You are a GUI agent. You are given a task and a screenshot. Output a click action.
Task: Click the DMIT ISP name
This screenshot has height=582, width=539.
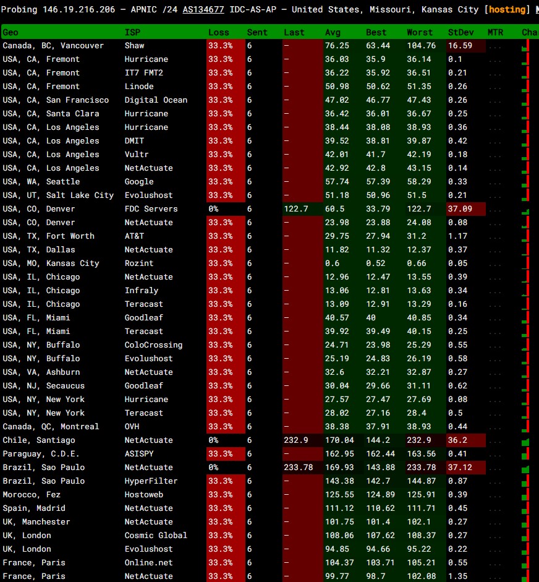pos(134,140)
